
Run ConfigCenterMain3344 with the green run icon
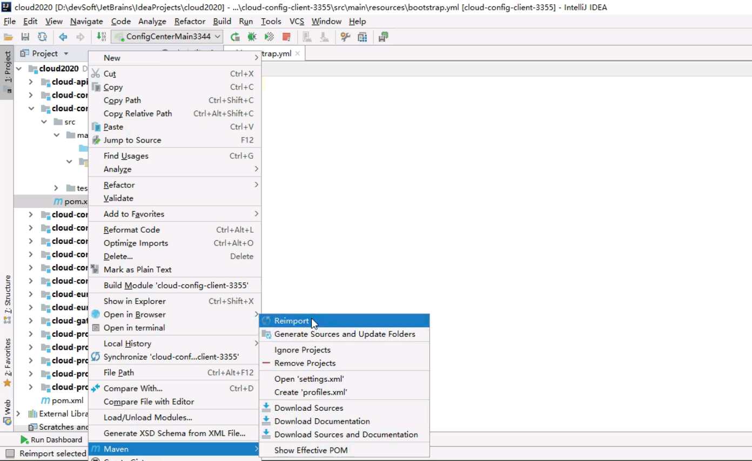[x=235, y=37]
